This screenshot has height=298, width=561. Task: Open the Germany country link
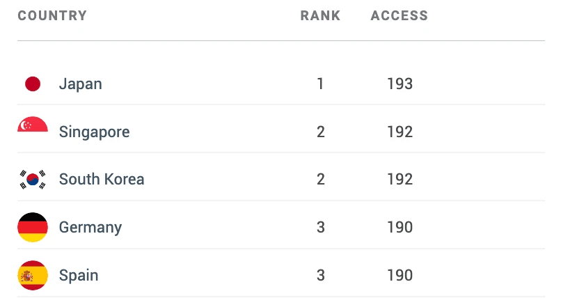point(90,227)
